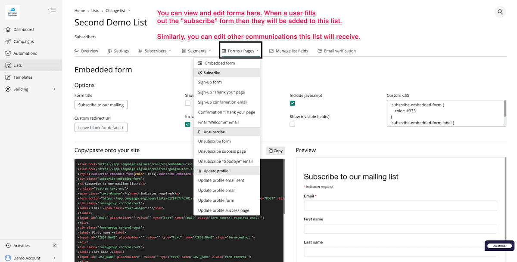
Task: Copy the embedded form code
Action: click(275, 151)
